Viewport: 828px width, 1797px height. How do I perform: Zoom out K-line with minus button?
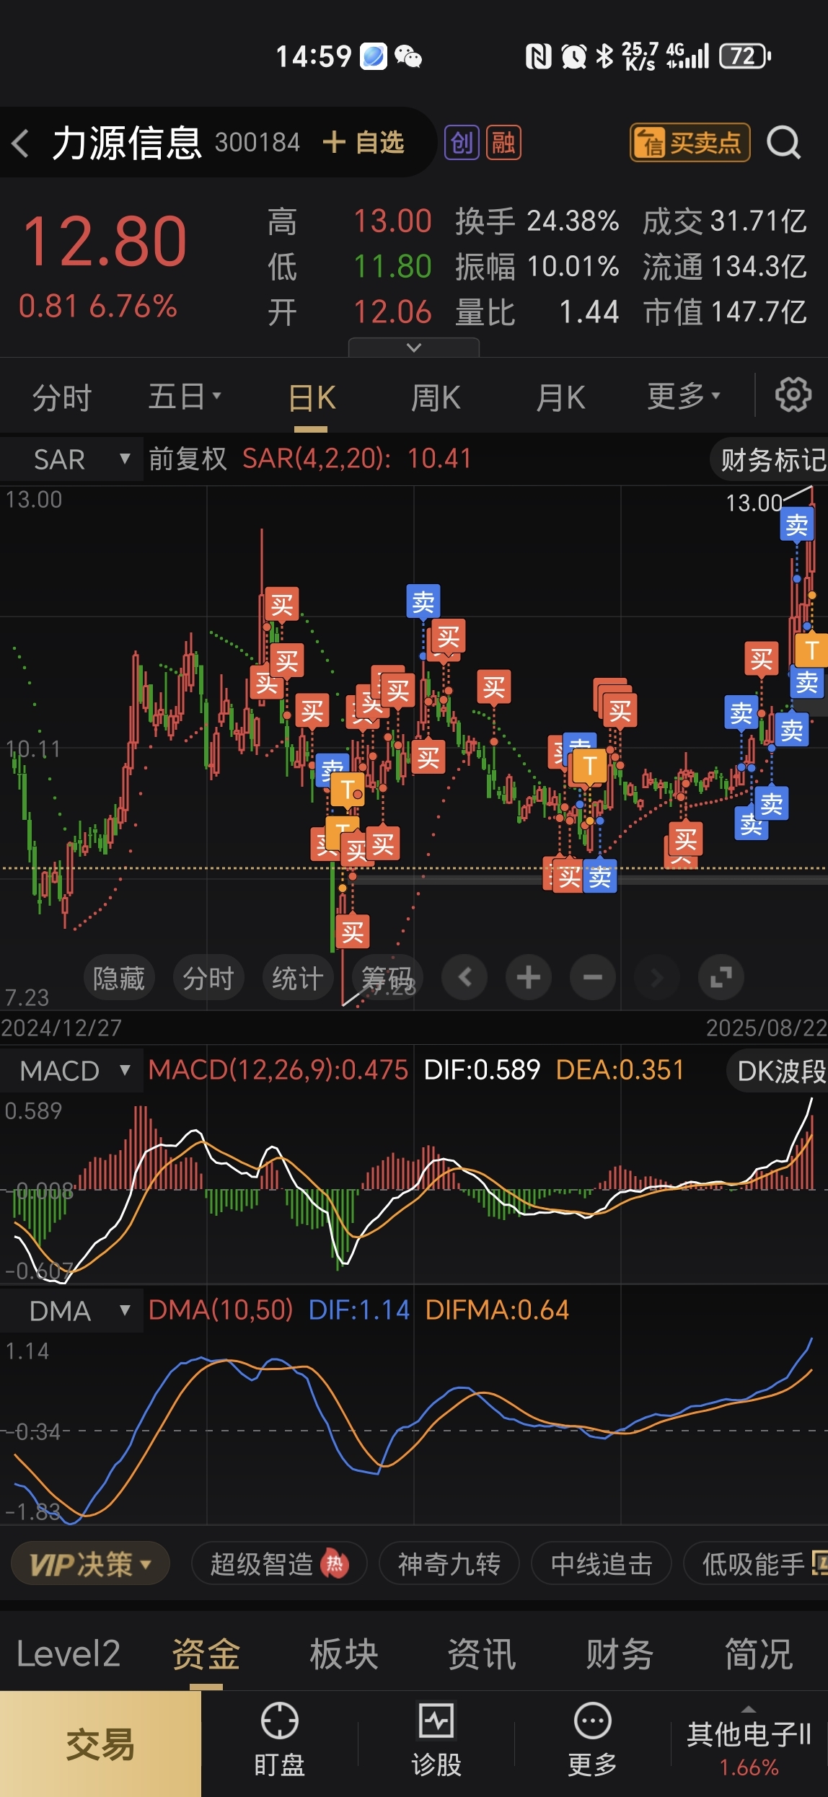coord(593,977)
